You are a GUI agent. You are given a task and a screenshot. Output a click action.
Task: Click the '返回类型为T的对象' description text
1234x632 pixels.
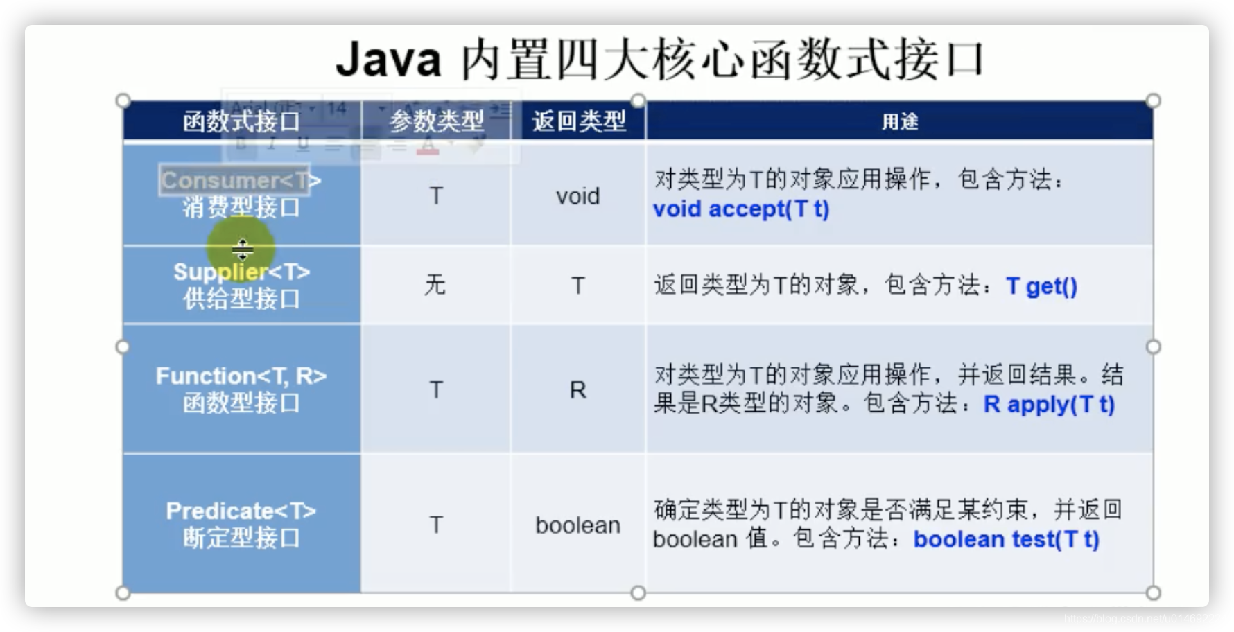click(x=757, y=285)
